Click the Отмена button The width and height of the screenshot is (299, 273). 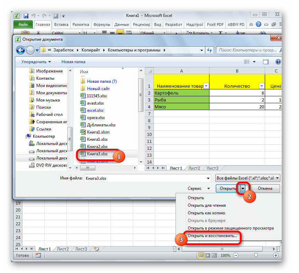tap(265, 188)
